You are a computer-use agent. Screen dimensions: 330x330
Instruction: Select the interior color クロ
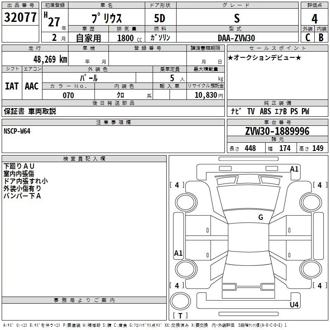coord(120,95)
